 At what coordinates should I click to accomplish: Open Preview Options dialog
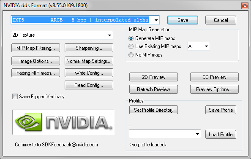[214, 89]
